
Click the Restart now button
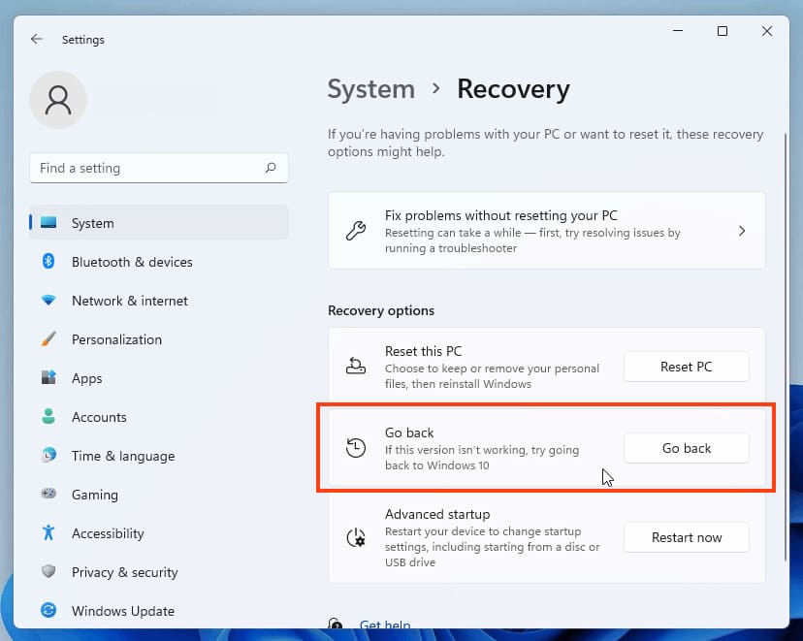tap(686, 537)
